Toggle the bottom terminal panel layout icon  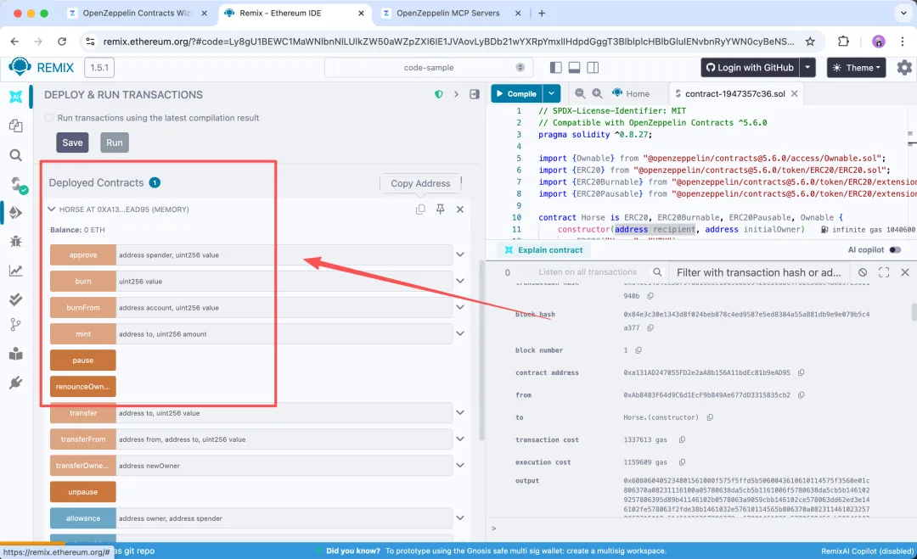click(574, 68)
